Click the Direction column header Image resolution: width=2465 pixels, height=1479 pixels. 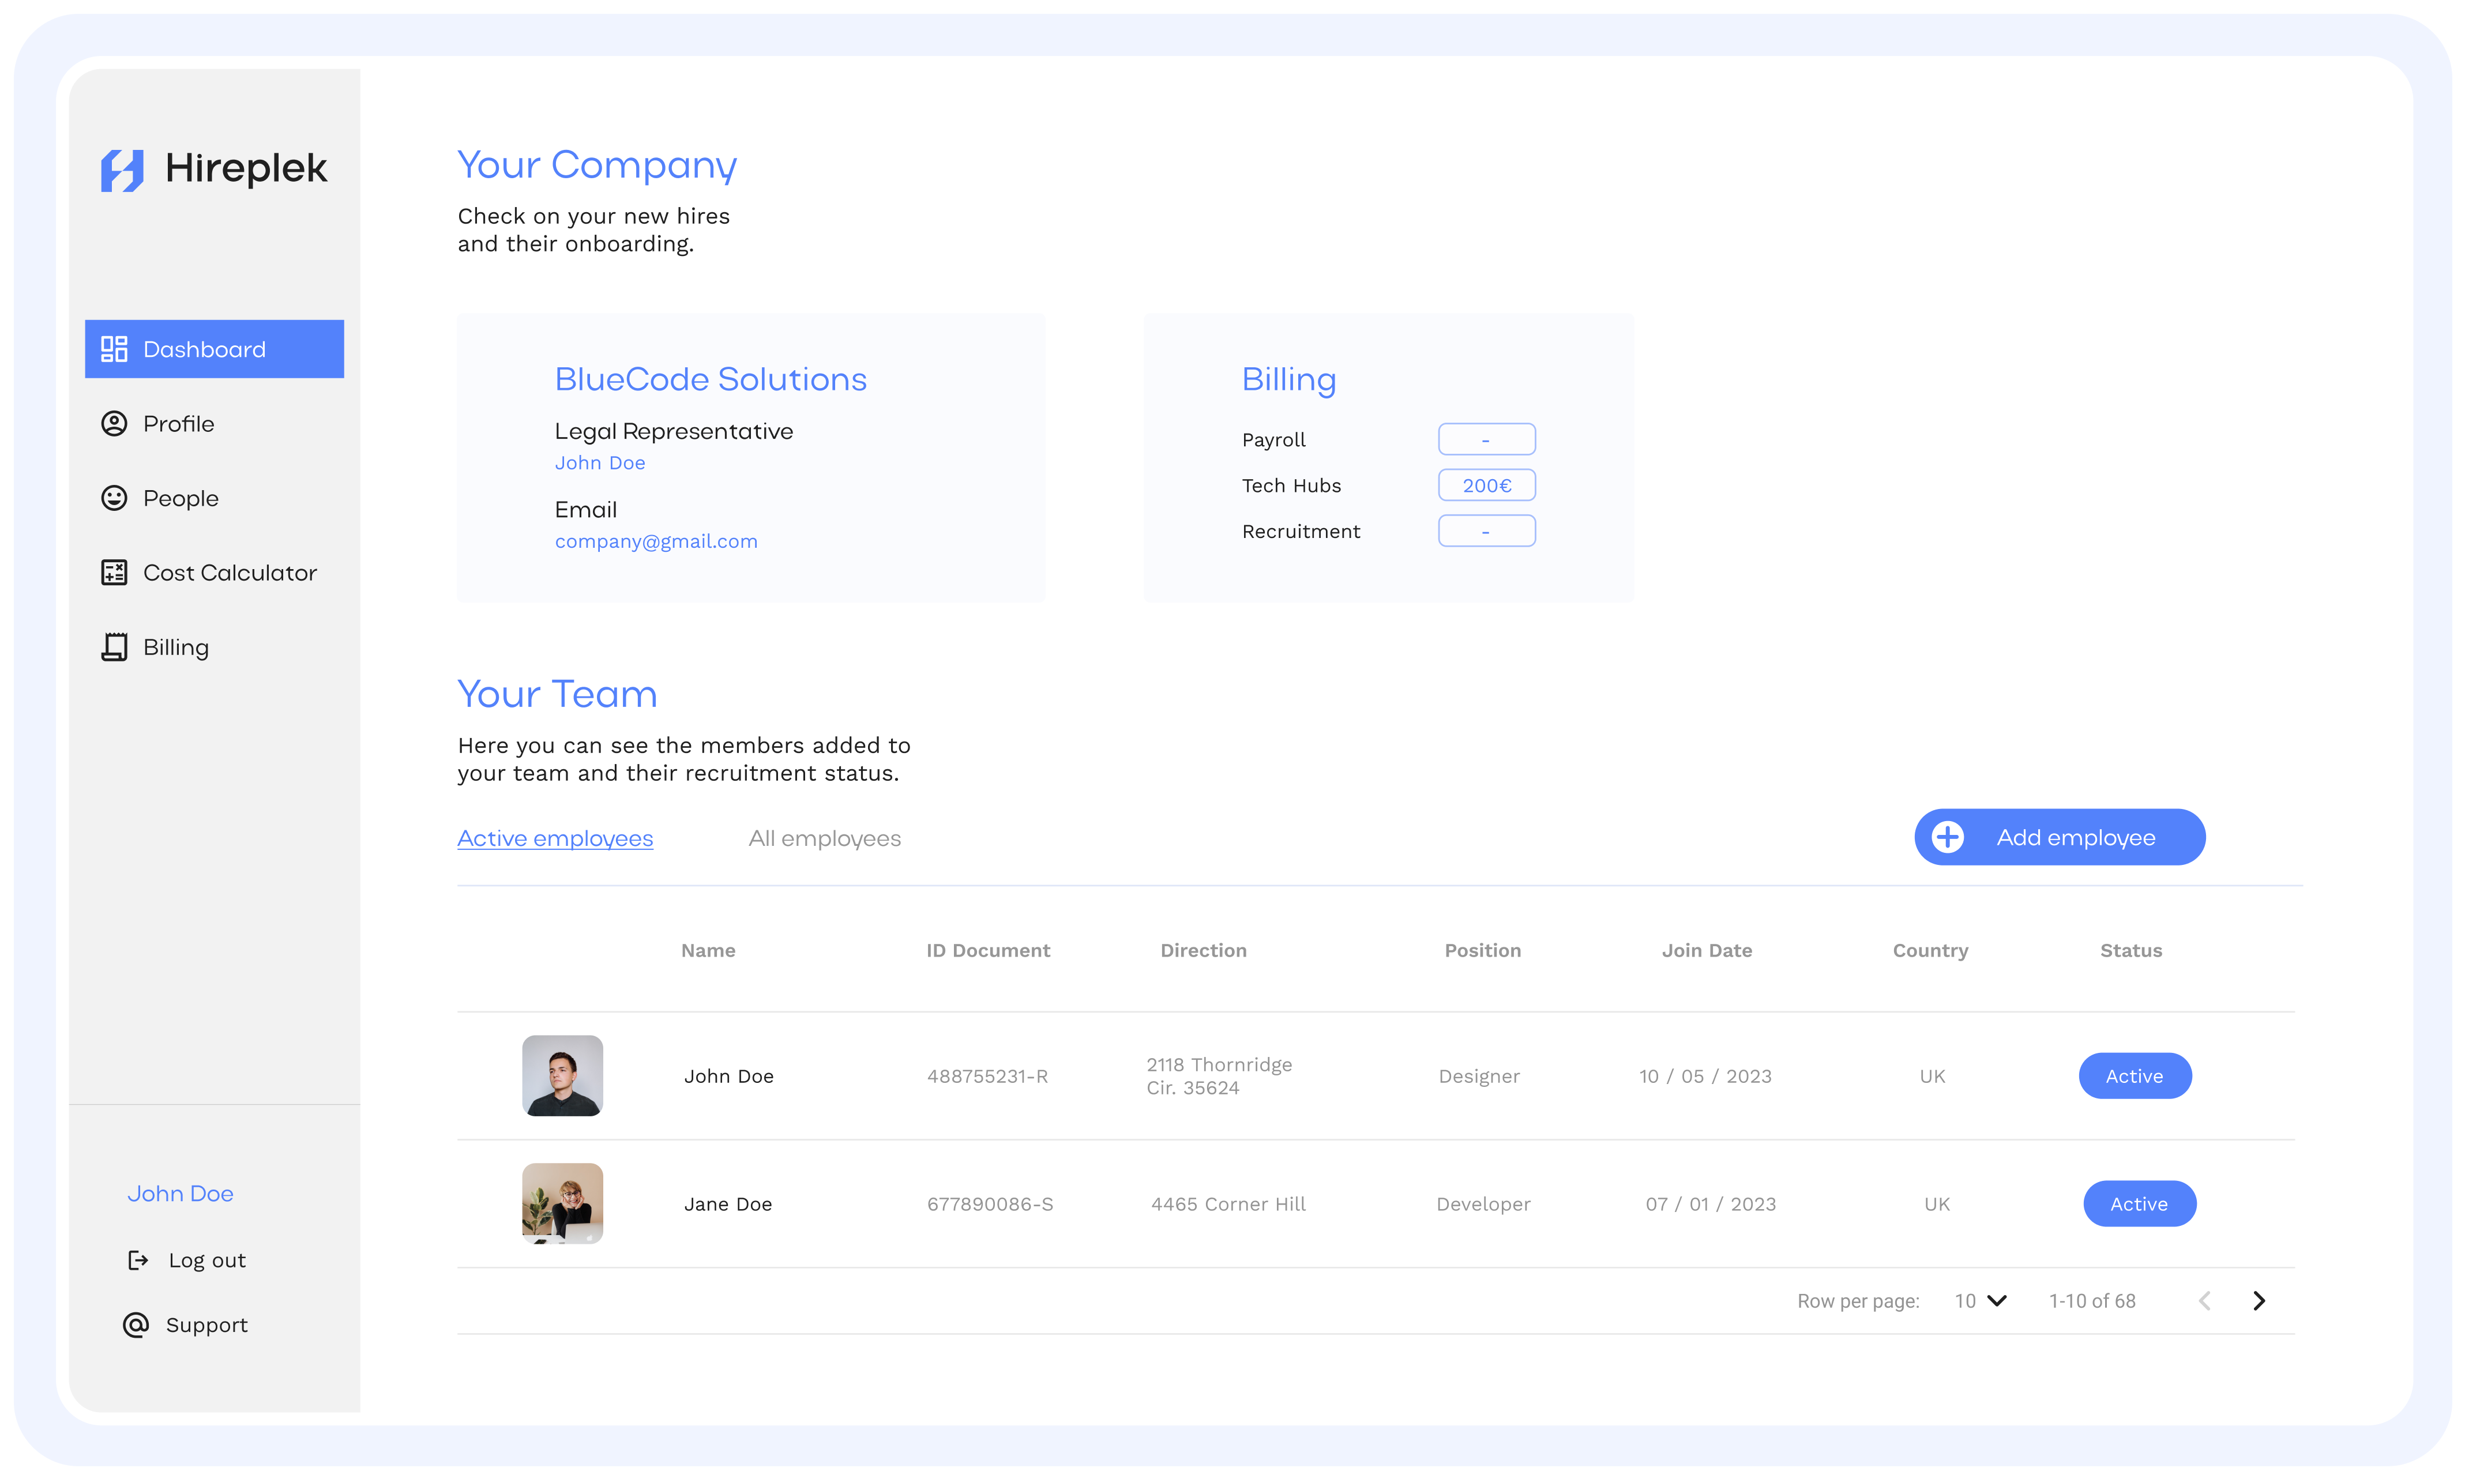point(1203,950)
